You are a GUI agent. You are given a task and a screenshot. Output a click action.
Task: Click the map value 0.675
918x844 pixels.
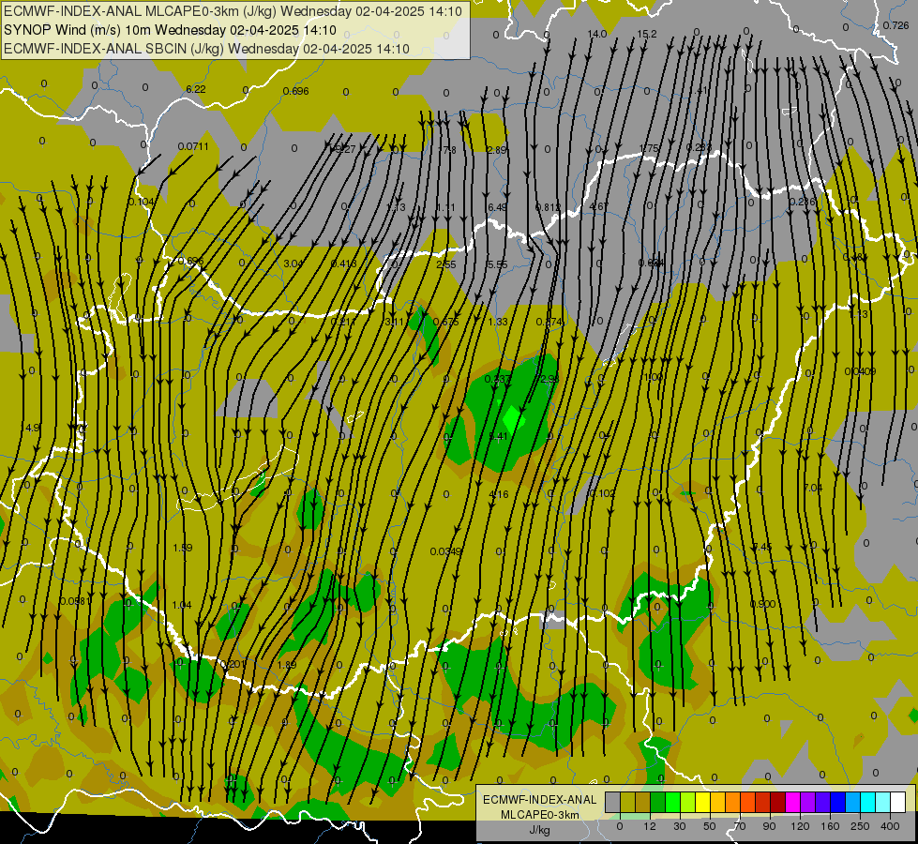446,322
